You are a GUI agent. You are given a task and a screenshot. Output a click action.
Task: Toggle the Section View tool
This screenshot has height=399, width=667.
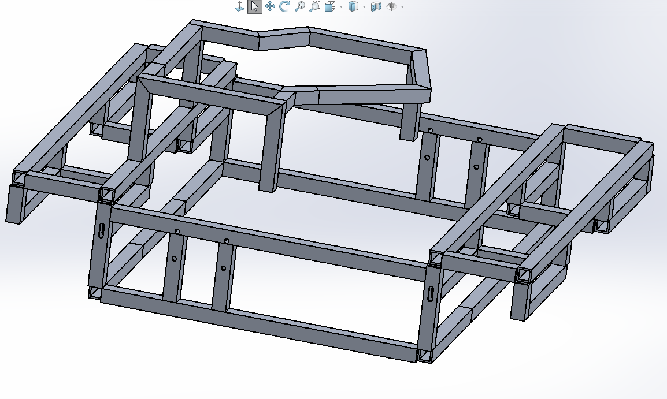click(376, 6)
